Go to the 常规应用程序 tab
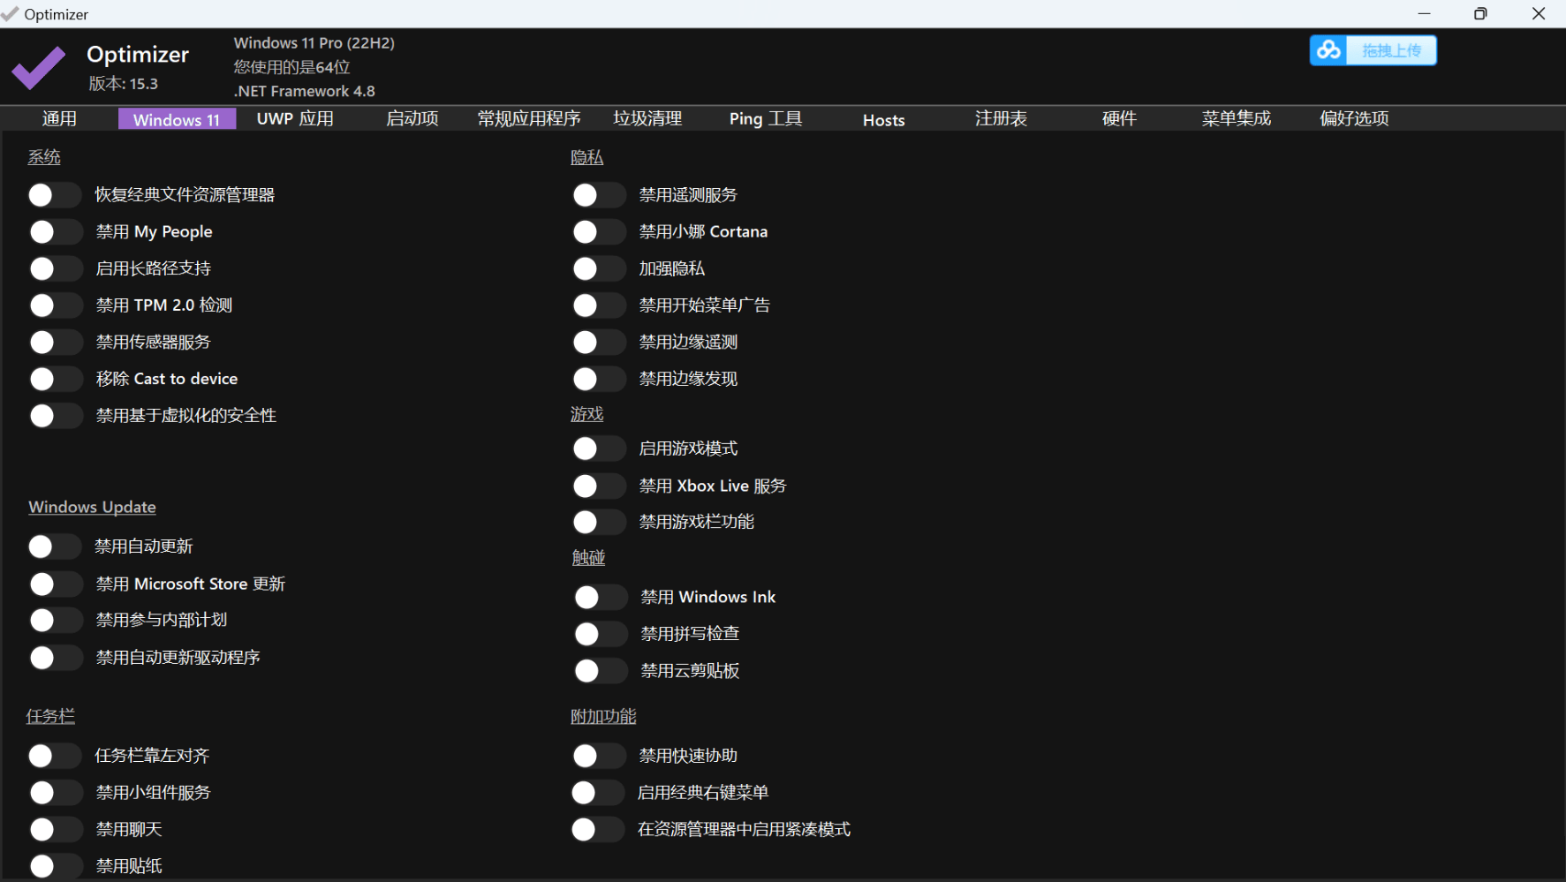The height and width of the screenshot is (882, 1566). (x=529, y=119)
